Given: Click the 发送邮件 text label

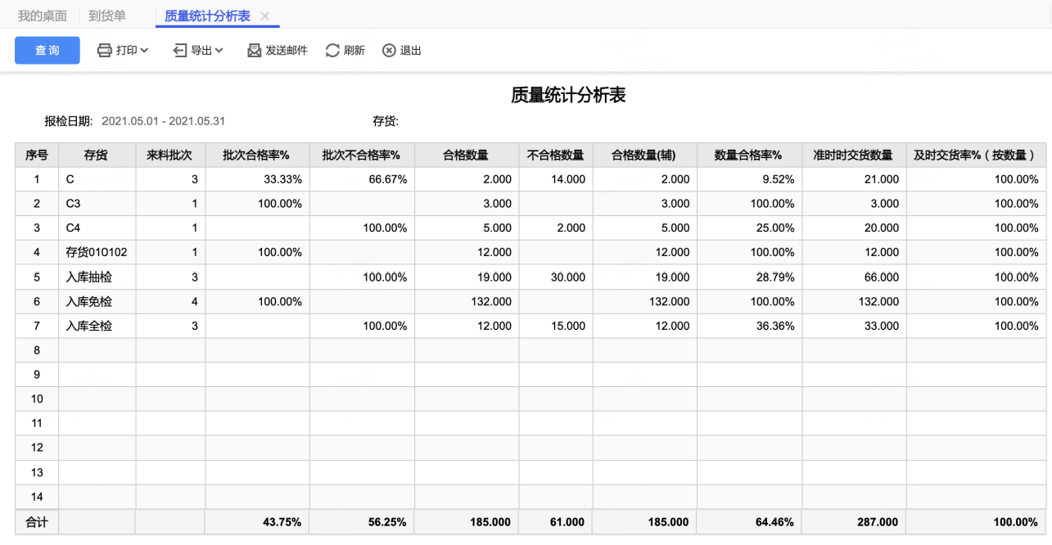Looking at the screenshot, I should (x=287, y=51).
